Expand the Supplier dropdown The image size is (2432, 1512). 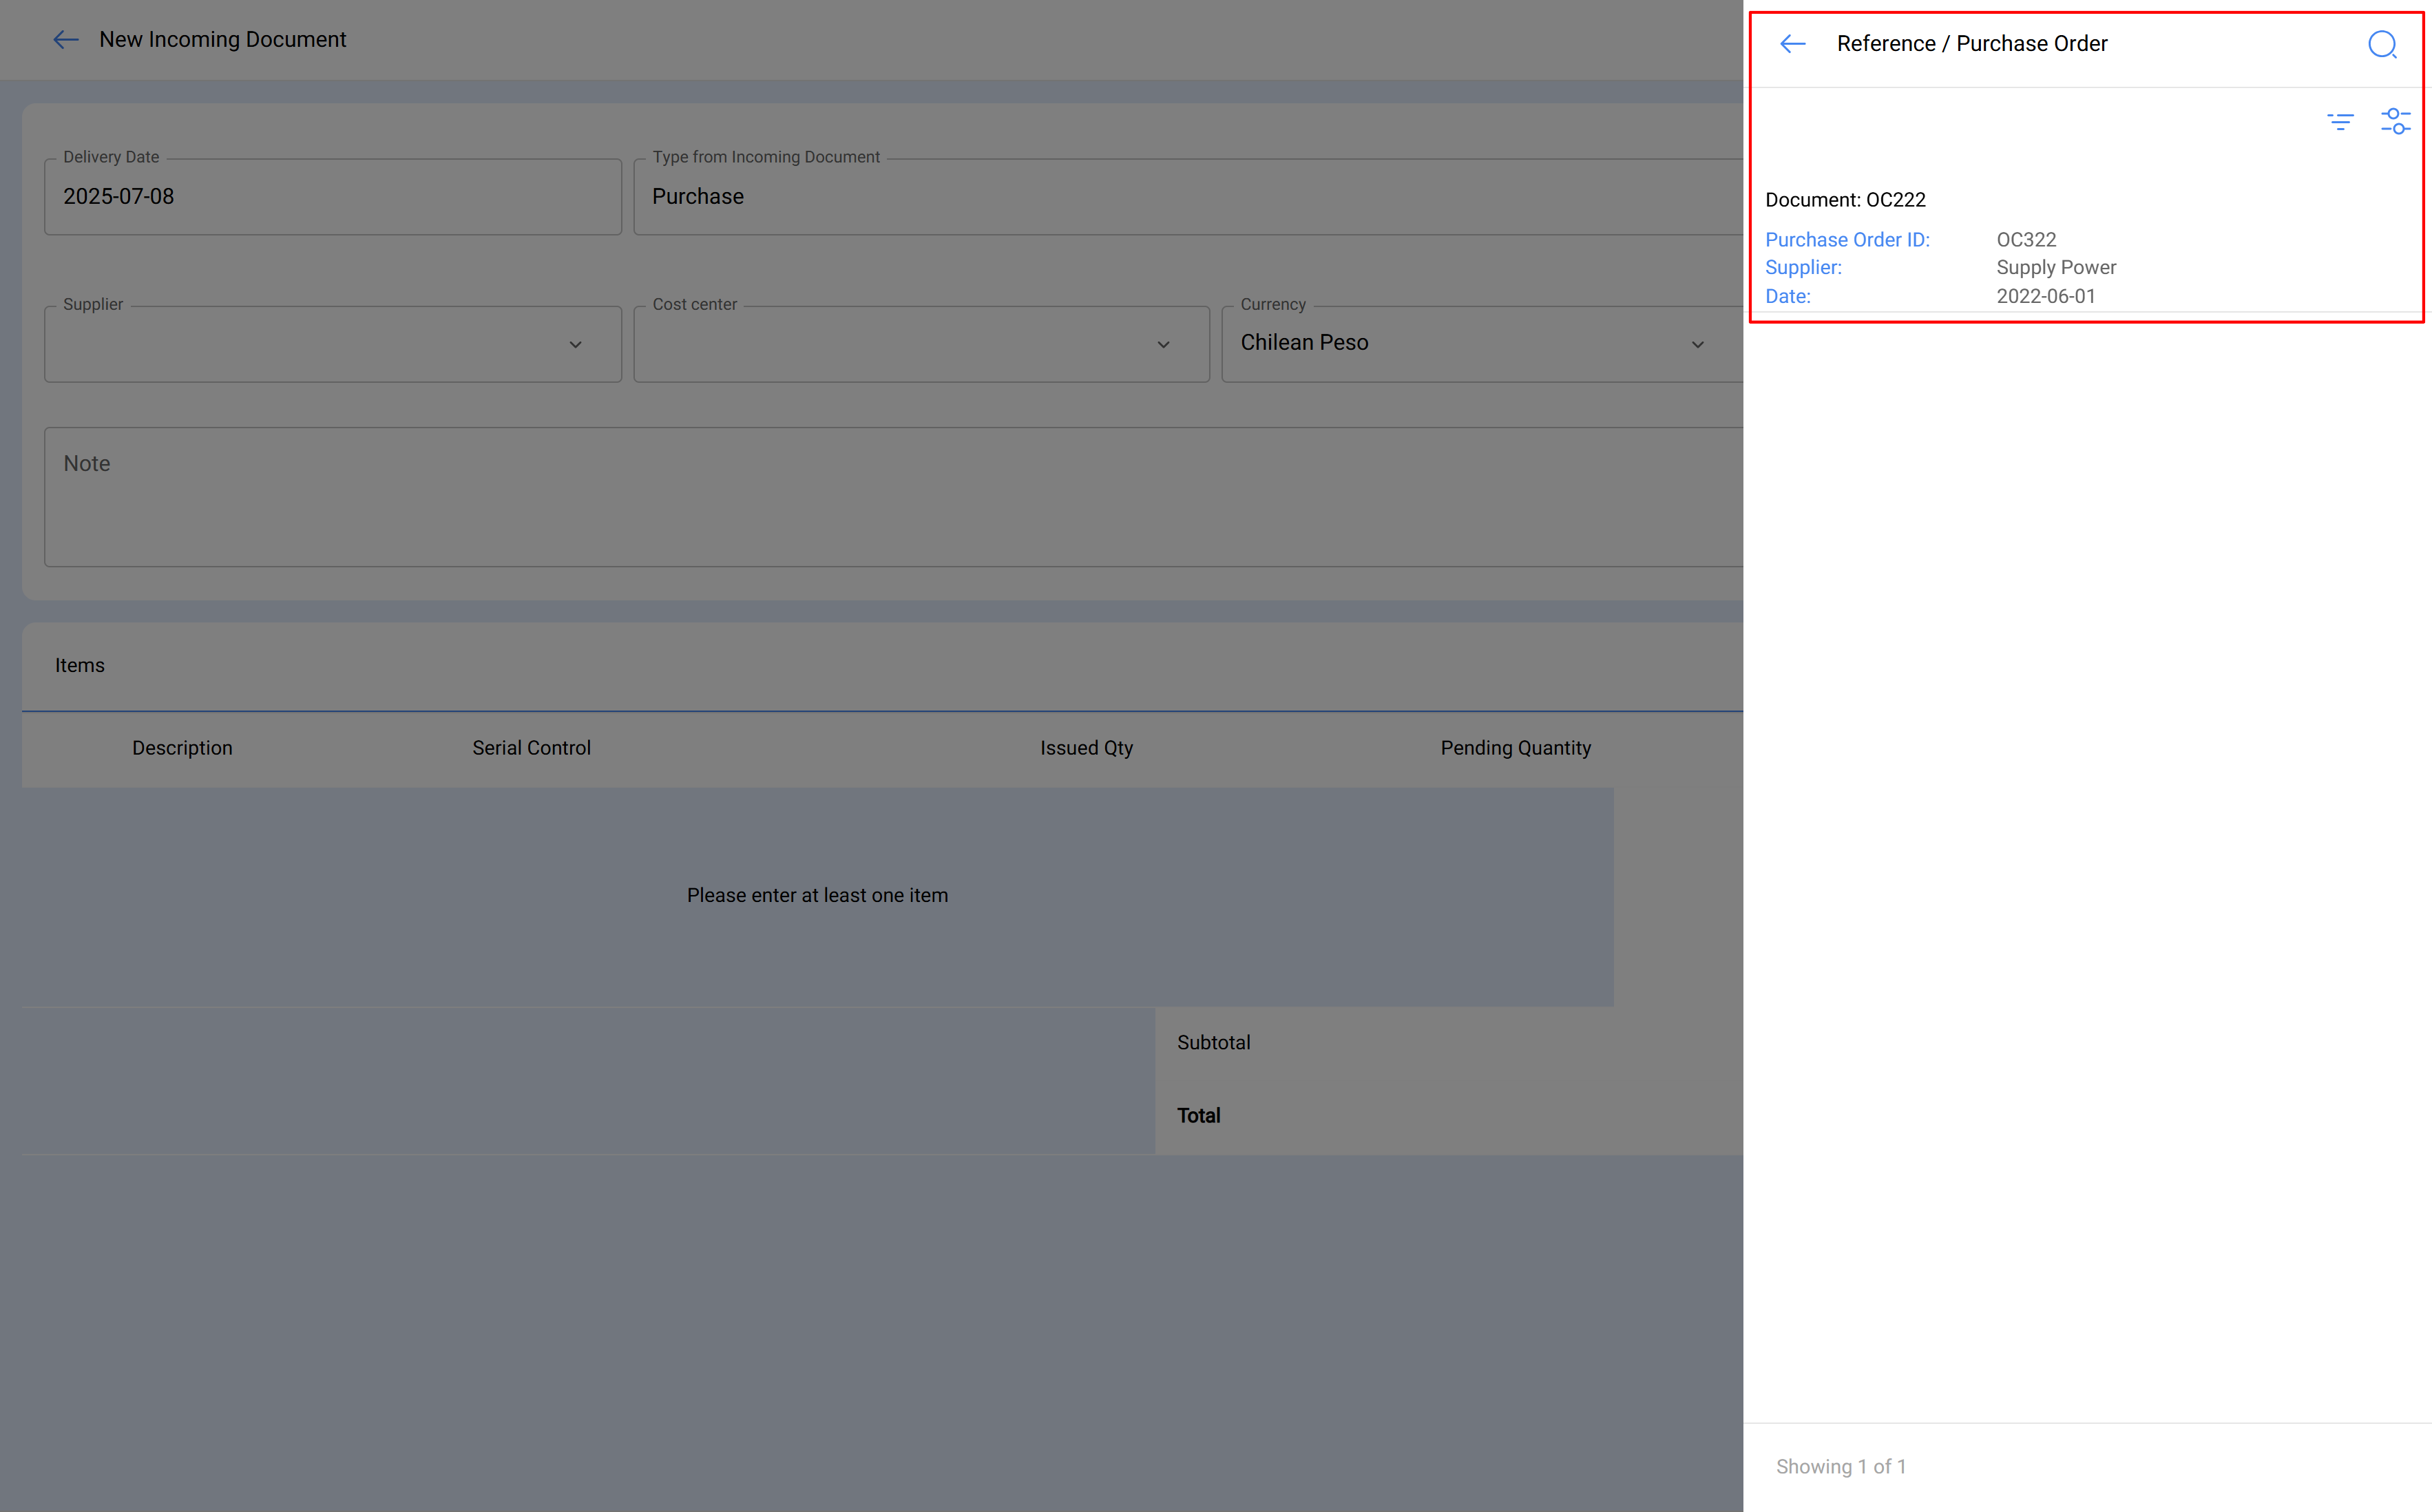[576, 344]
